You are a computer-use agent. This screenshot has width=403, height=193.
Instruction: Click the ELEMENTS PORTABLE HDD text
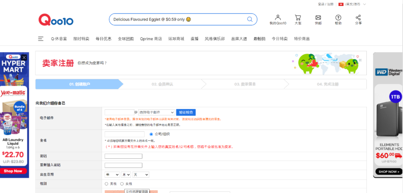[389, 146]
